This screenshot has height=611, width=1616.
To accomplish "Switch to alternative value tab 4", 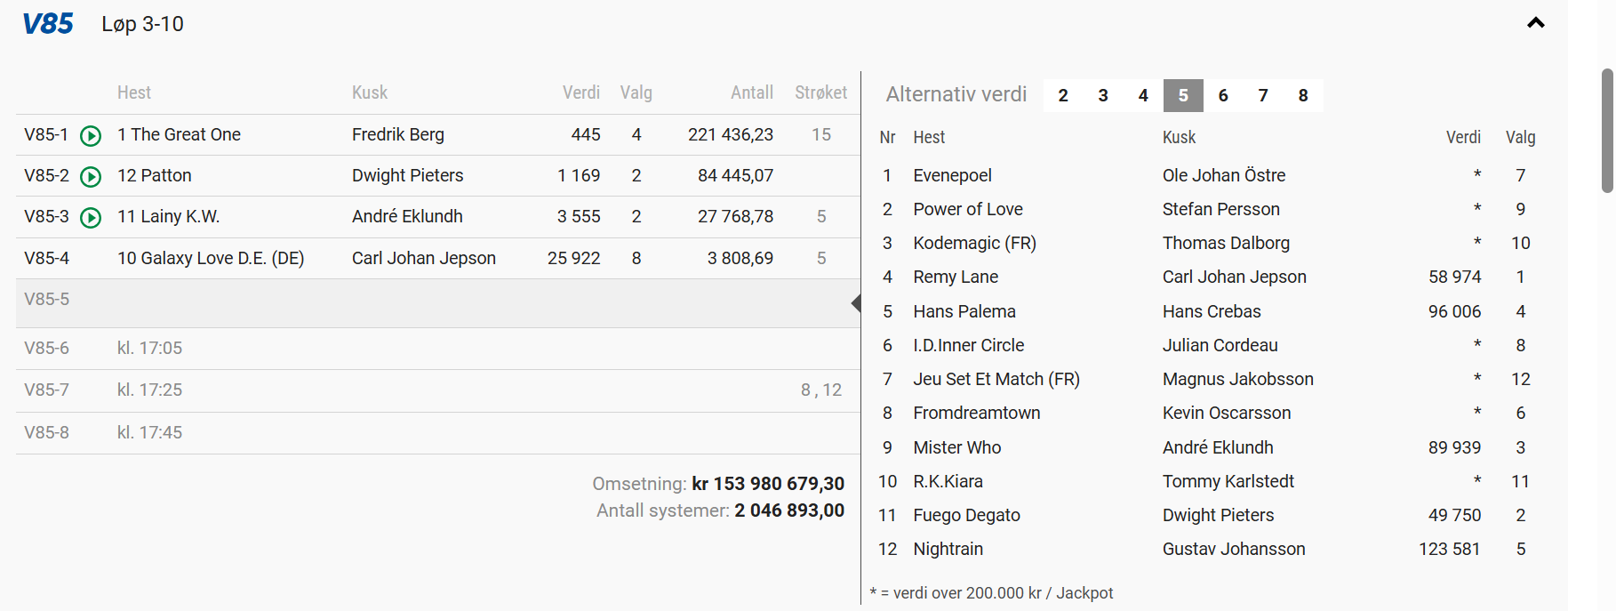I will 1143,95.
